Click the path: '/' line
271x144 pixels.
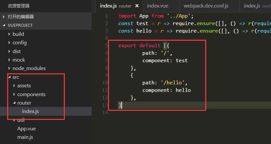157,53
